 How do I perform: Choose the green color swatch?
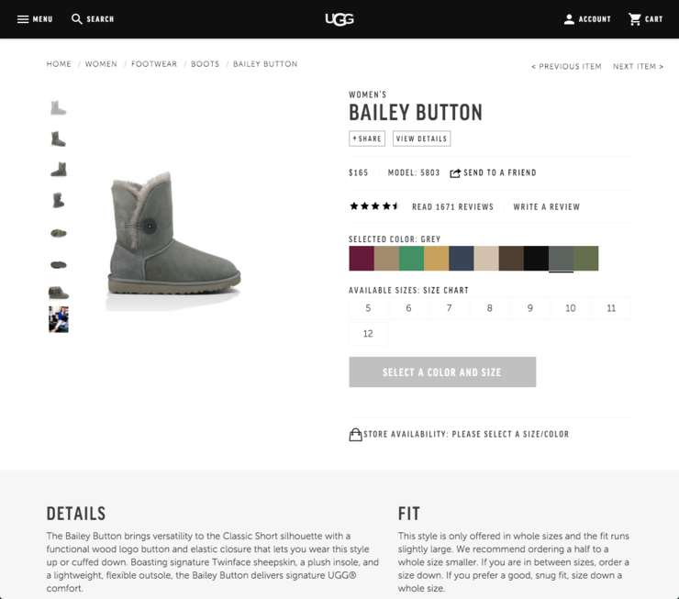411,259
